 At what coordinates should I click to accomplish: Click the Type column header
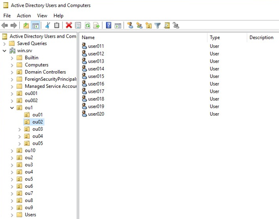coord(215,38)
